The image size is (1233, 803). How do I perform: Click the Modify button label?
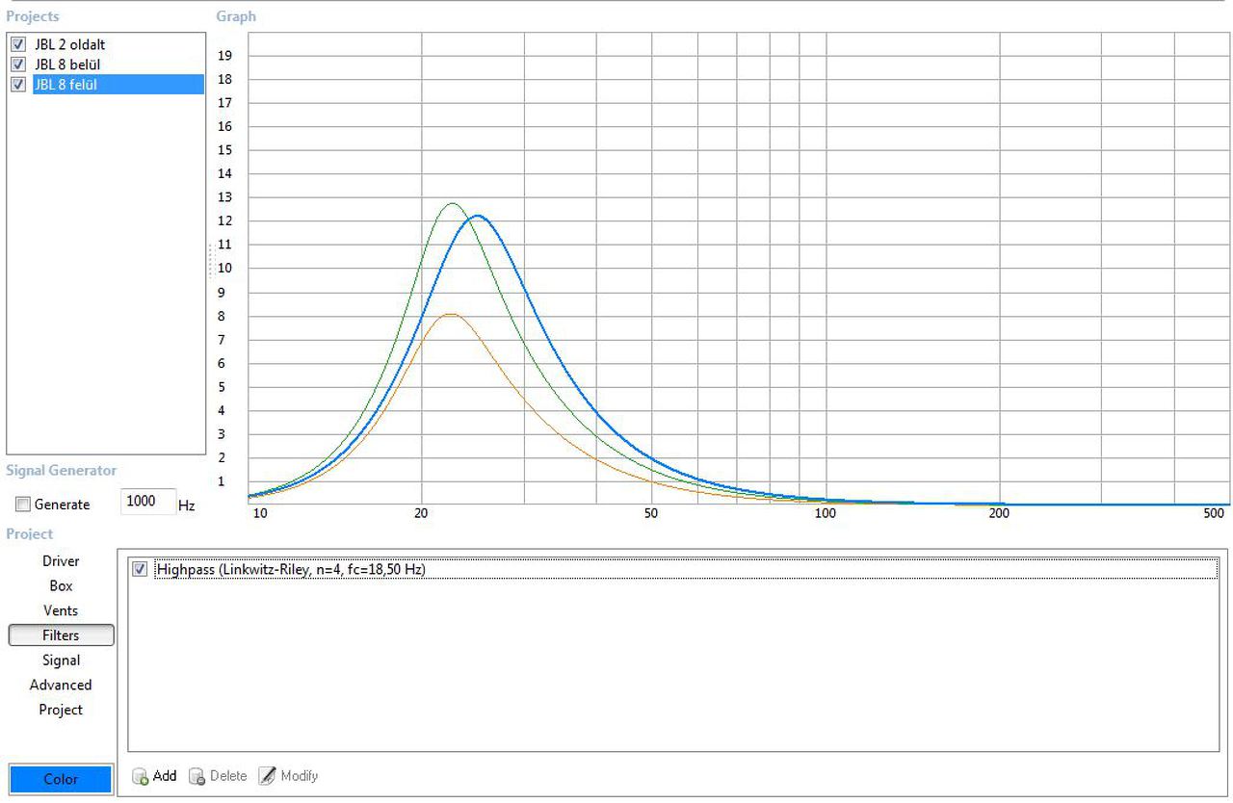click(x=300, y=776)
